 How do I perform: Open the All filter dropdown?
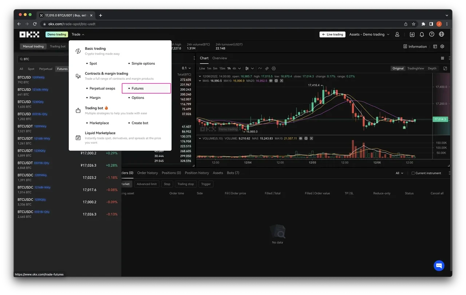click(399, 173)
